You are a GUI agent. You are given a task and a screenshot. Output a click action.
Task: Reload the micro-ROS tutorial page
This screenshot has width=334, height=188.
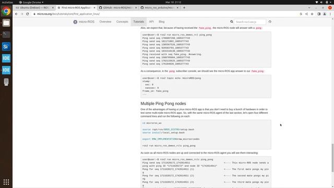point(28,14)
